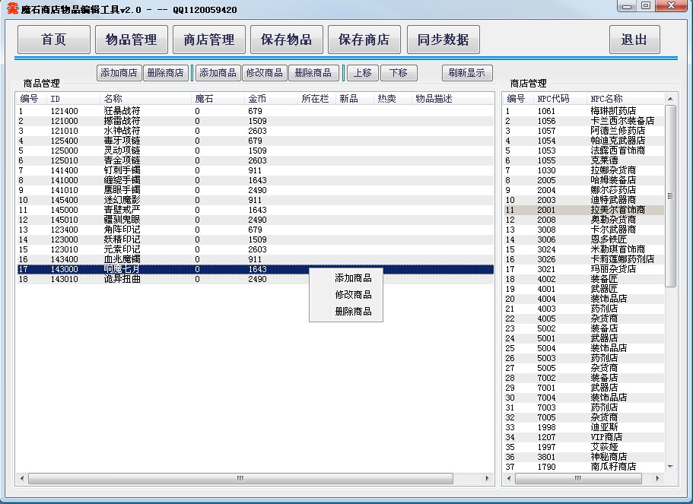Select 删除商品 in the context menu
This screenshot has height=504, width=693.
pyautogui.click(x=353, y=312)
